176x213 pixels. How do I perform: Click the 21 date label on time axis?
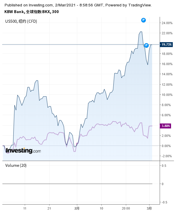pos(50,208)
